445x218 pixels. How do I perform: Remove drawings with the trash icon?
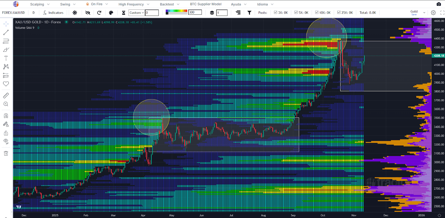[x=6, y=153]
